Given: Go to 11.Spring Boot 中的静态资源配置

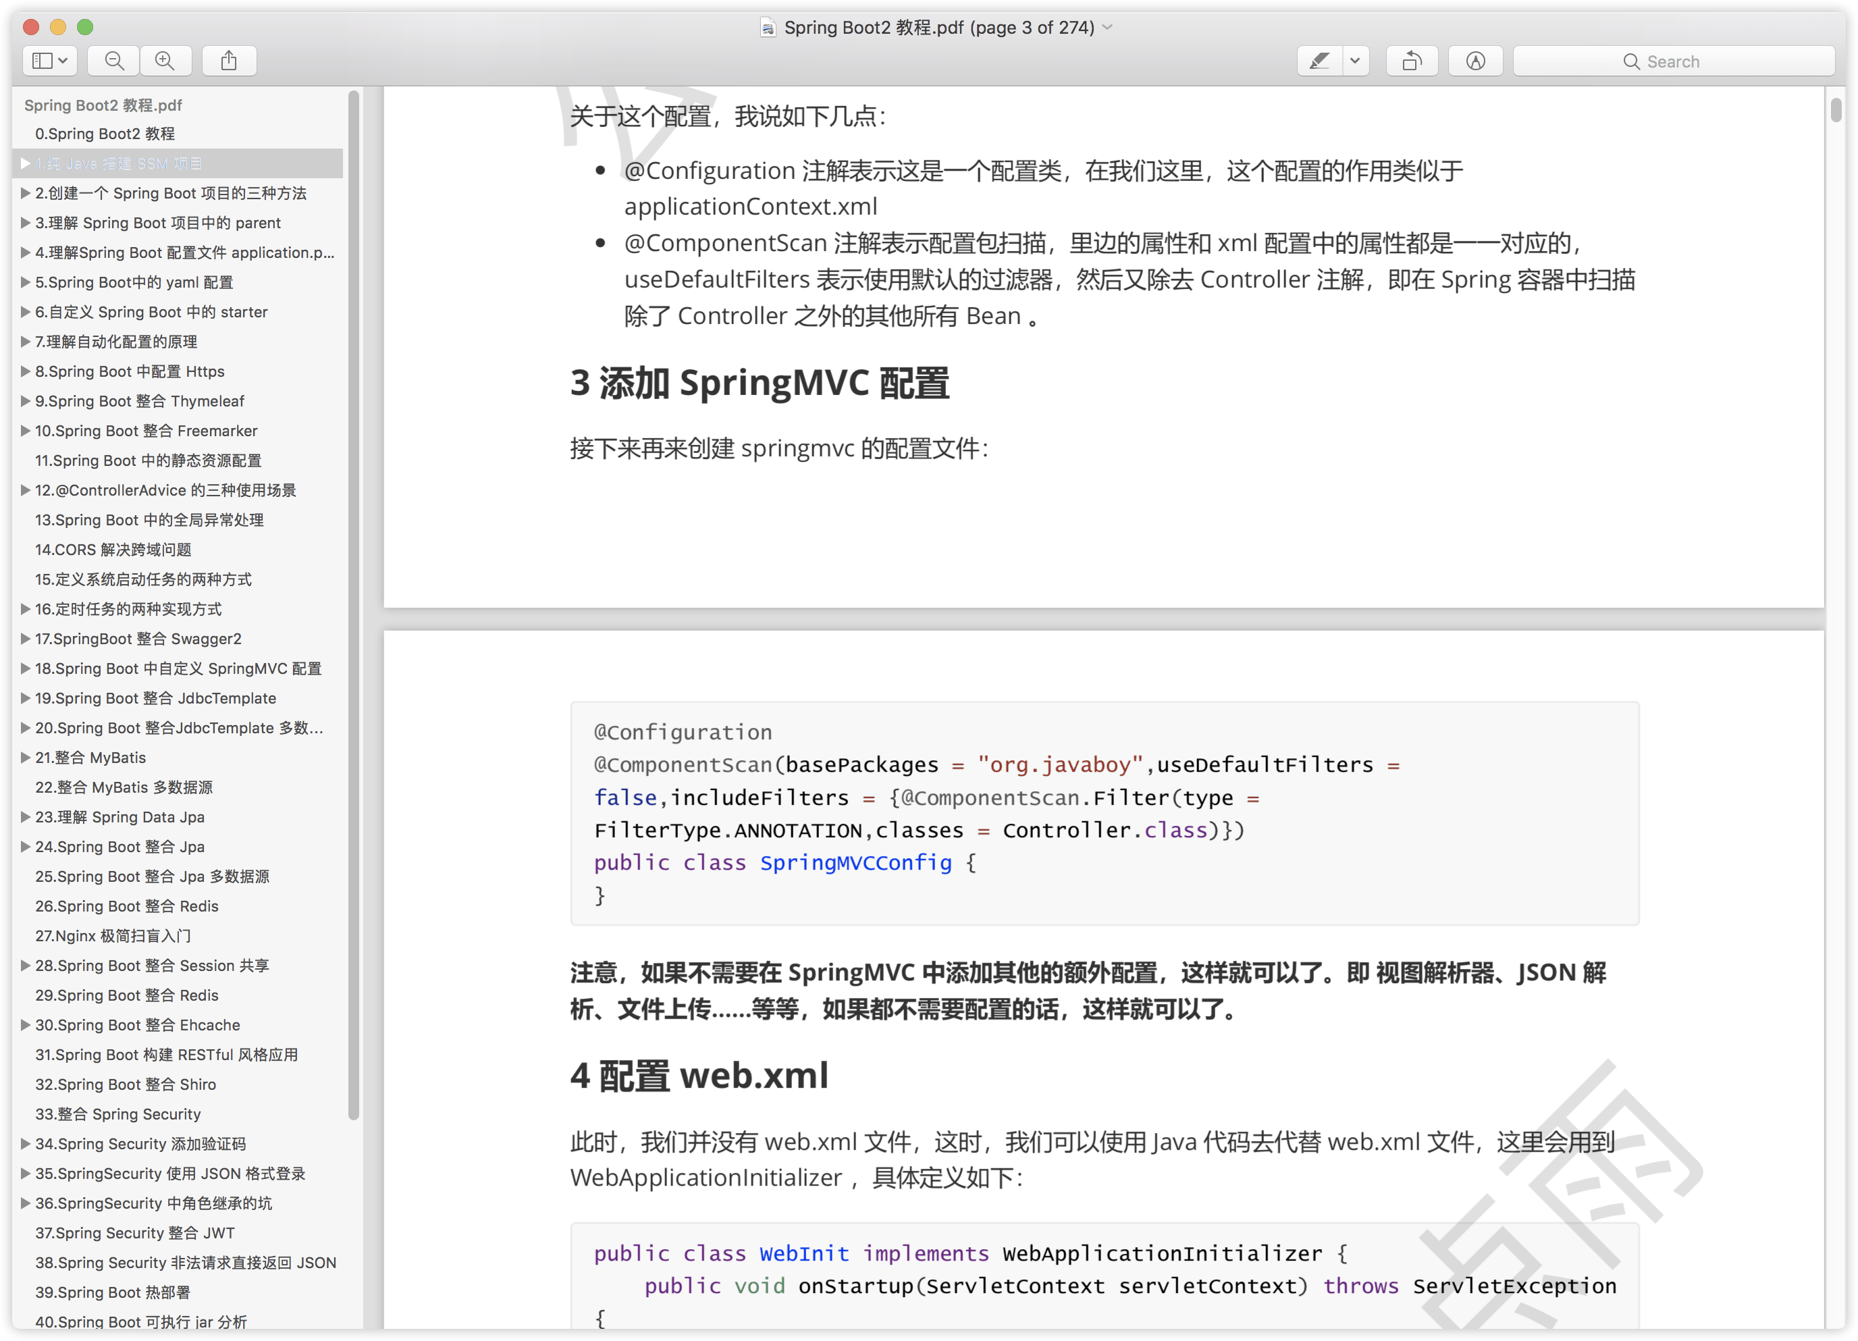Looking at the screenshot, I should click(x=149, y=461).
